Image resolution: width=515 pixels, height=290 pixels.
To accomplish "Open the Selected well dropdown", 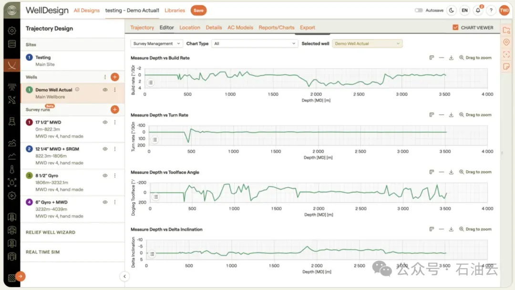I will coord(367,43).
